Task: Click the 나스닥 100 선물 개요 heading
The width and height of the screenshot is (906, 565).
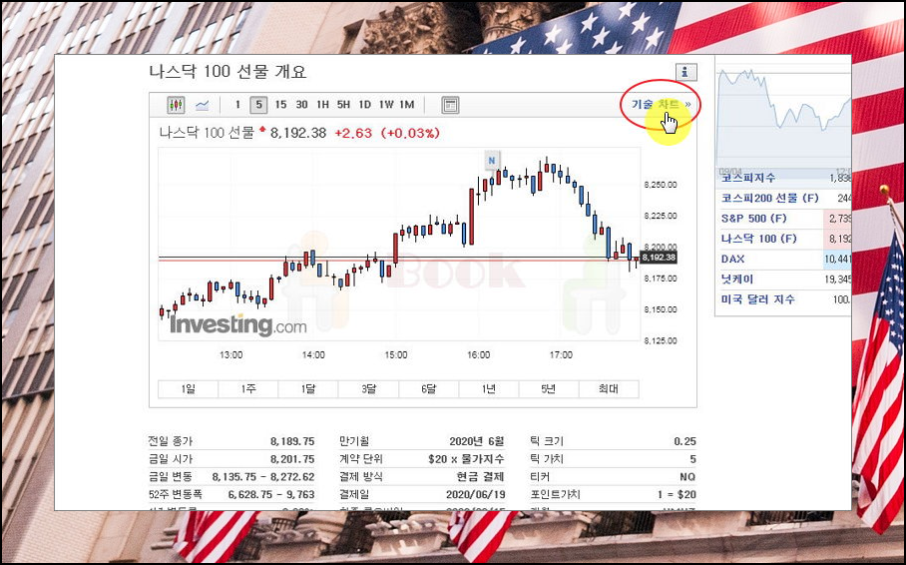Action: [227, 72]
